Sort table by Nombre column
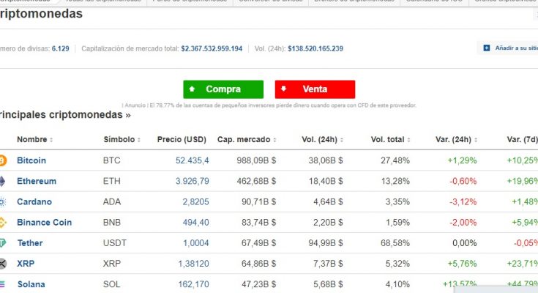This screenshot has height=293, width=538. click(x=34, y=139)
